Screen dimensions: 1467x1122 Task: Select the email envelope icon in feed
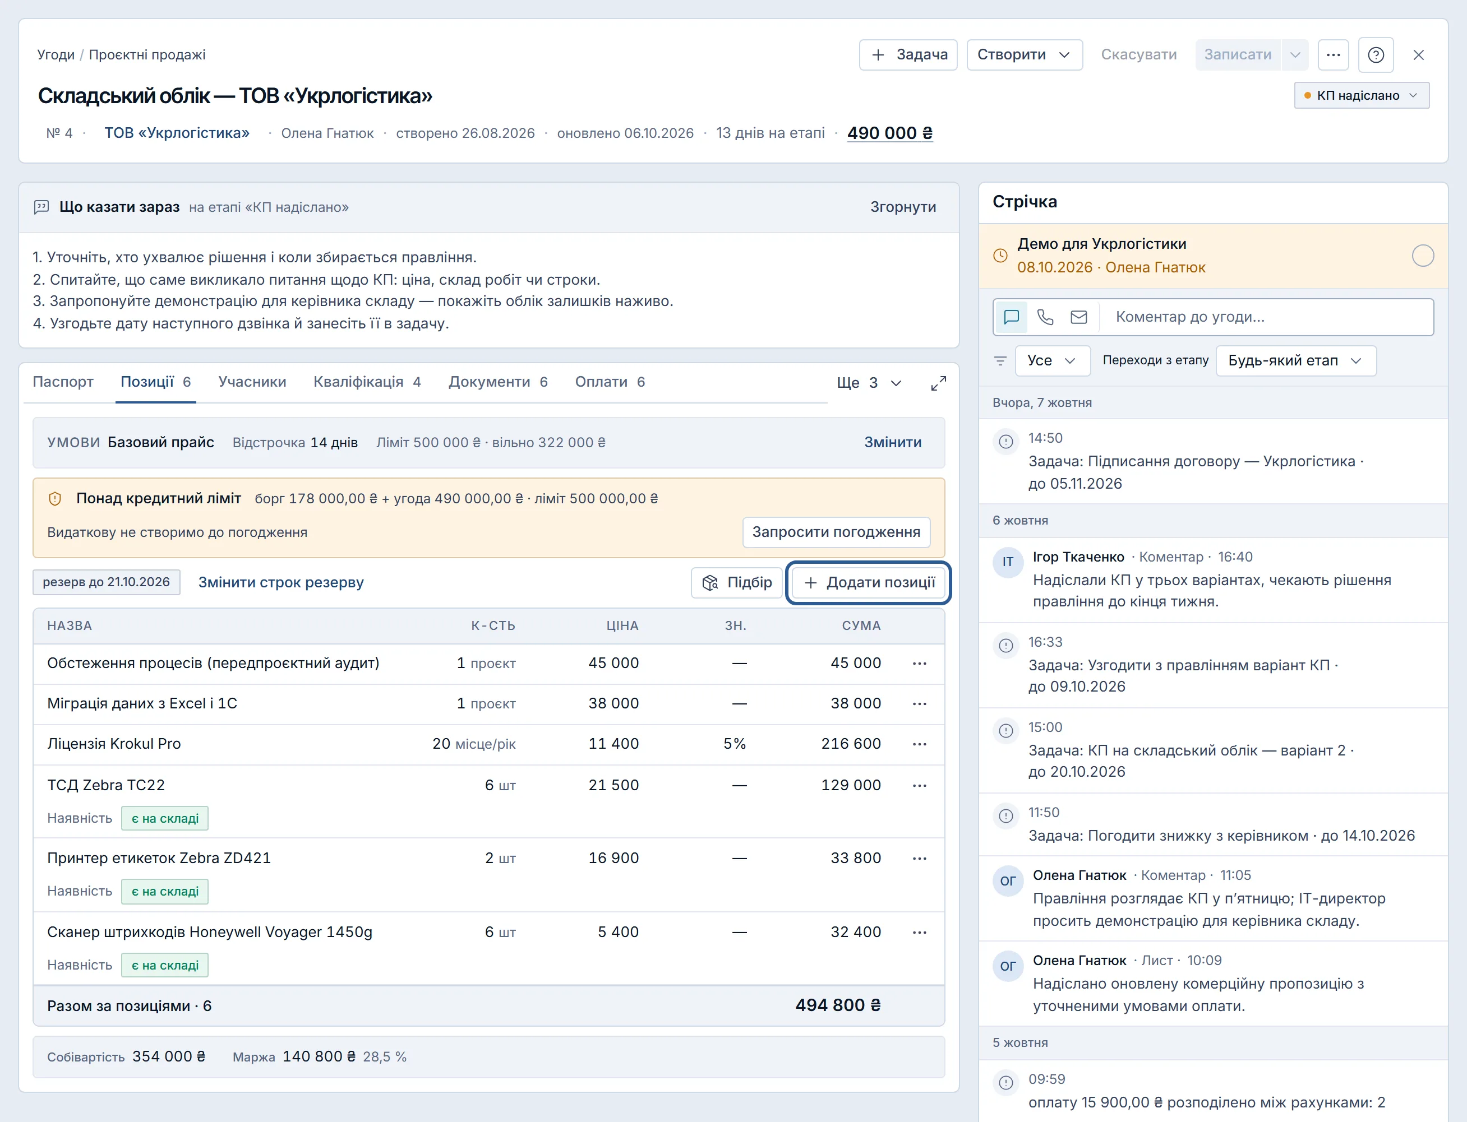click(1079, 317)
